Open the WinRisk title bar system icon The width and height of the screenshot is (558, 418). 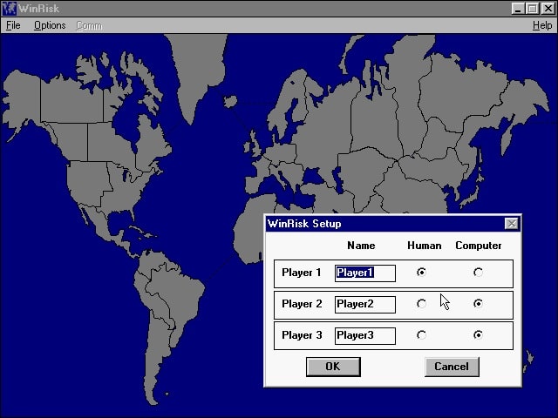click(8, 8)
